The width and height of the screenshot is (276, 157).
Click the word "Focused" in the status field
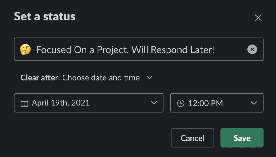(53, 49)
